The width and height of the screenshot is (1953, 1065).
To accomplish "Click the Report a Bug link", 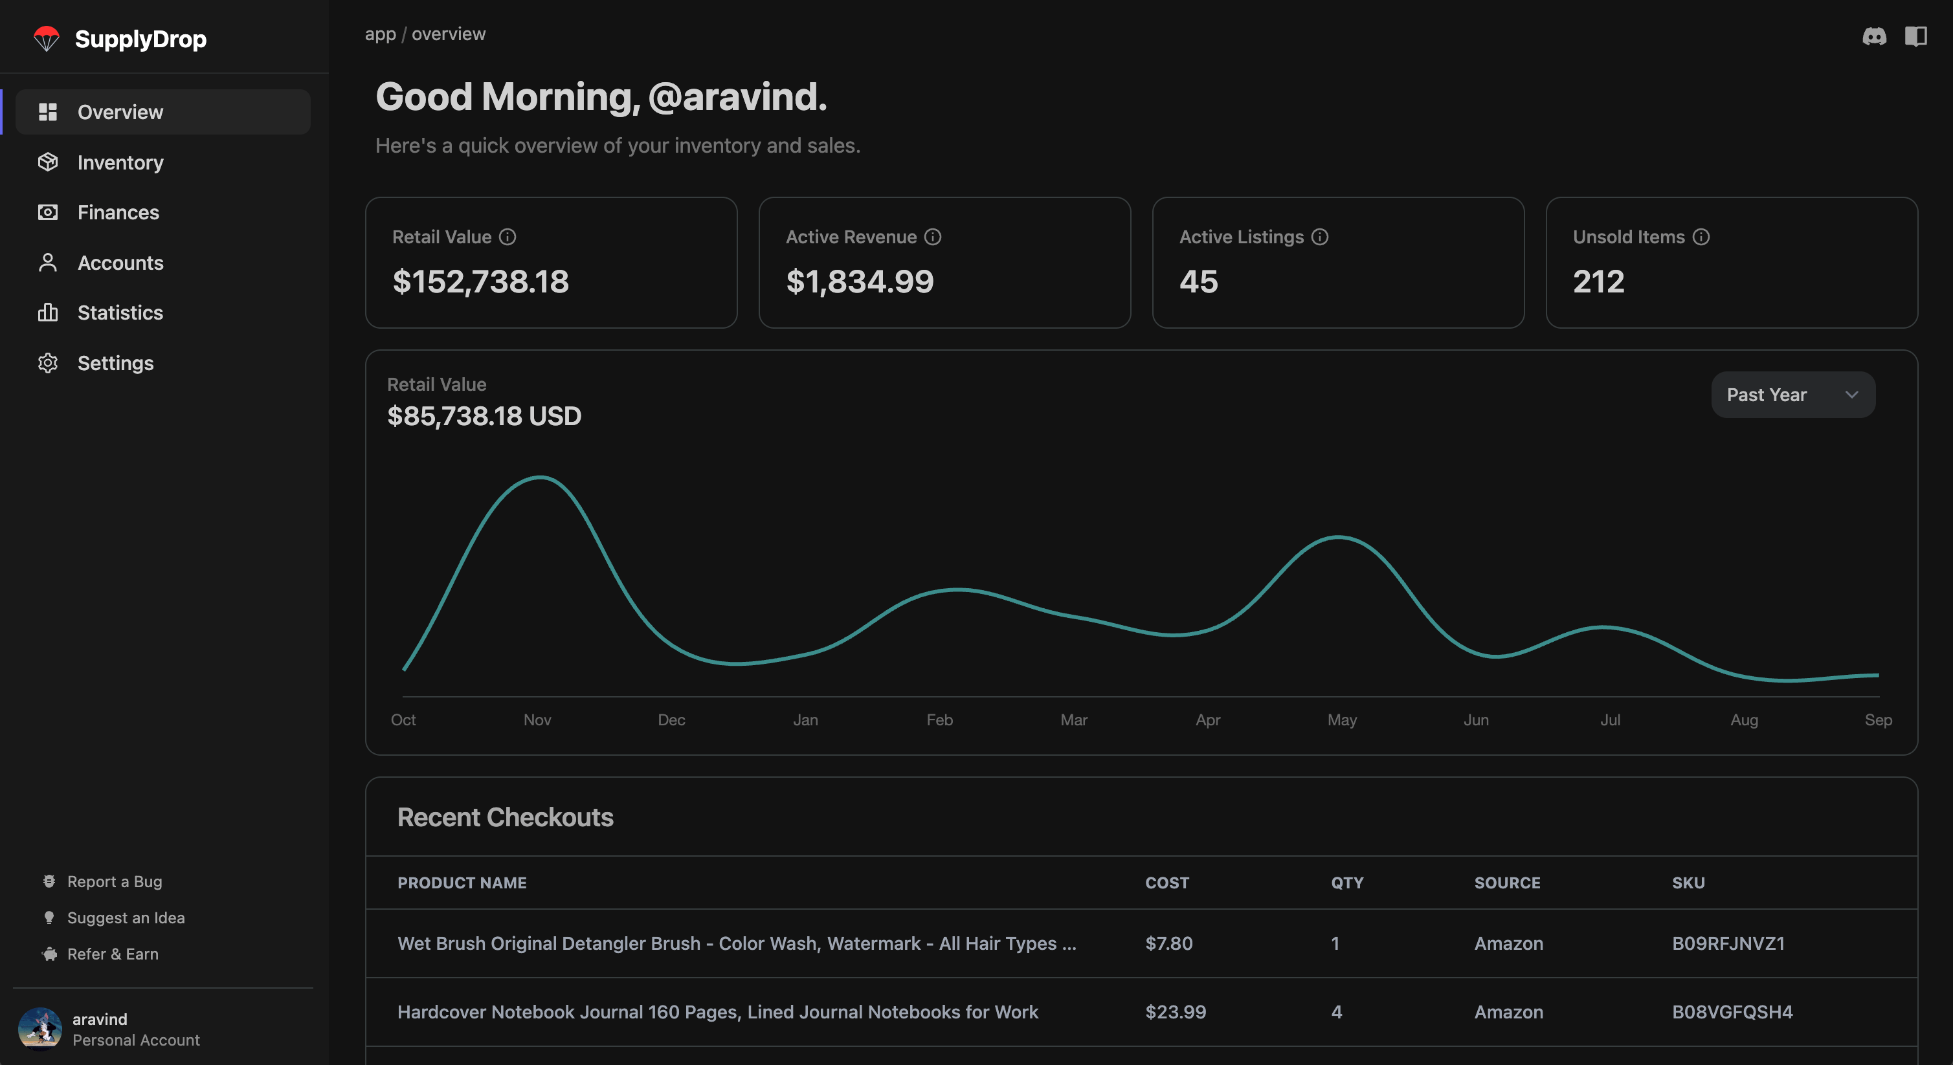I will click(x=115, y=881).
